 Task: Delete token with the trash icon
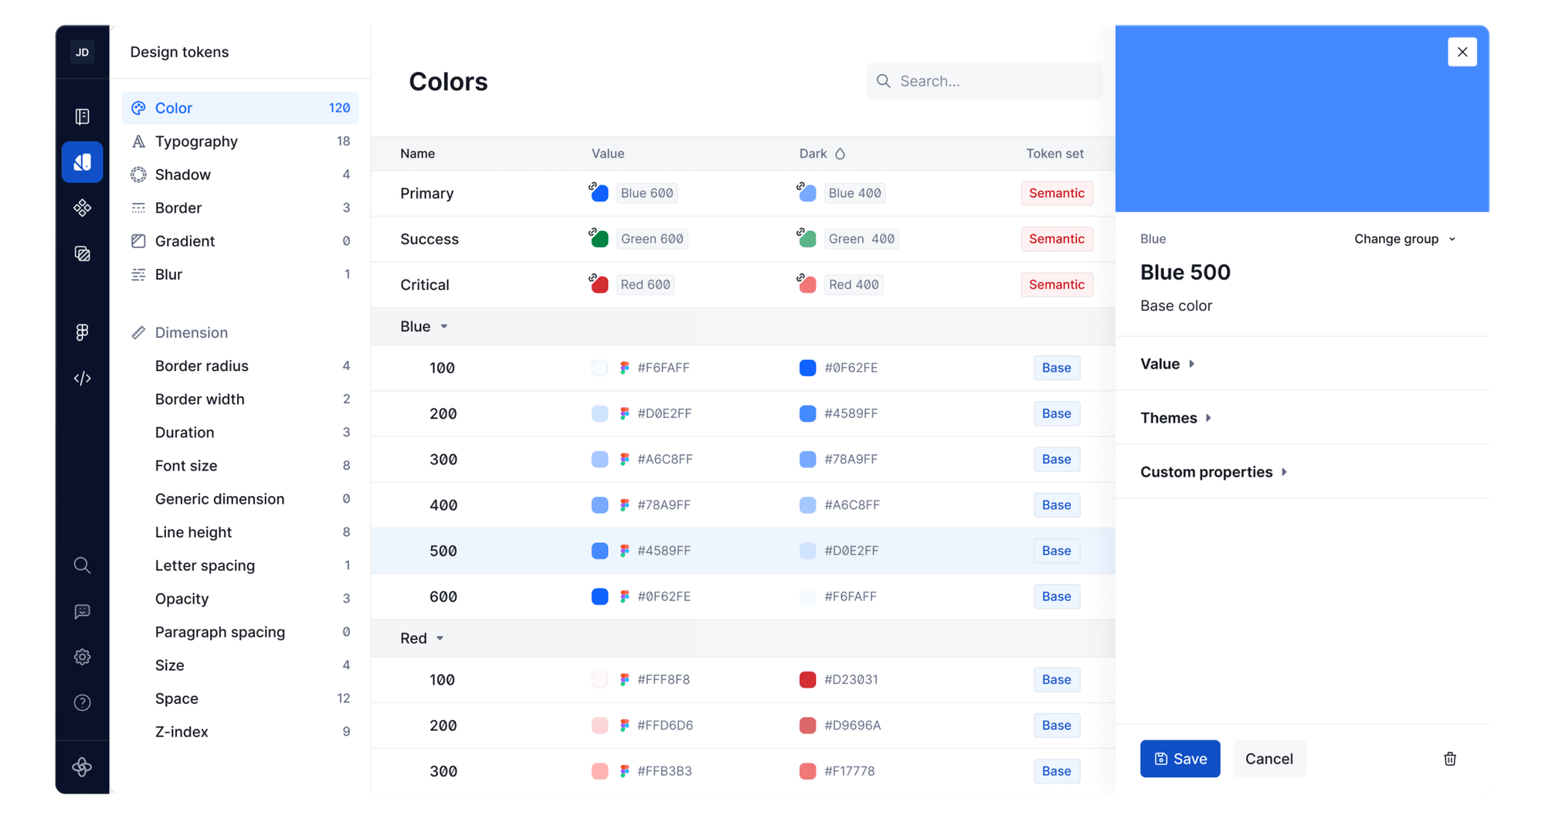coord(1450,759)
